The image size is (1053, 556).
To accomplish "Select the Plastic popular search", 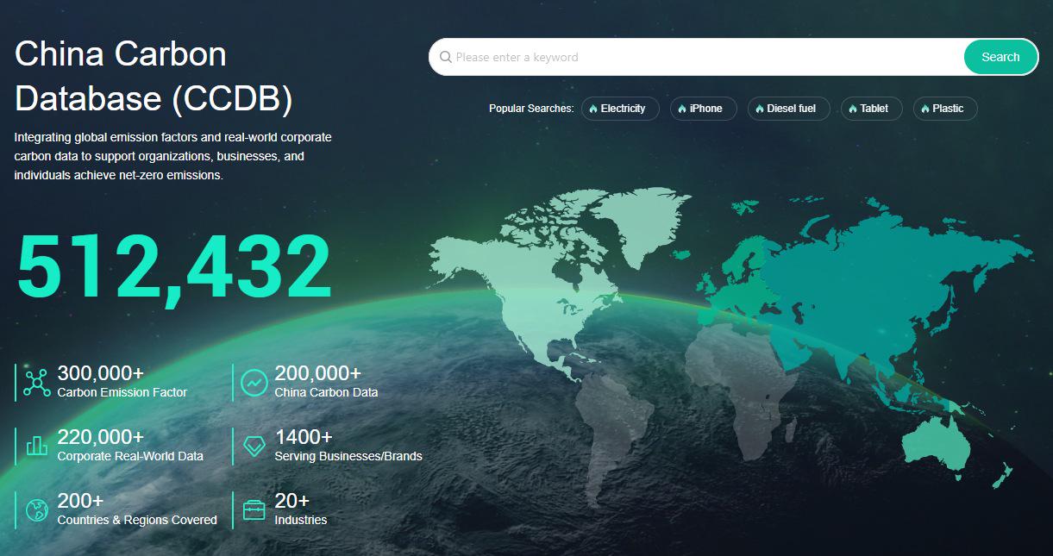I will pyautogui.click(x=945, y=109).
